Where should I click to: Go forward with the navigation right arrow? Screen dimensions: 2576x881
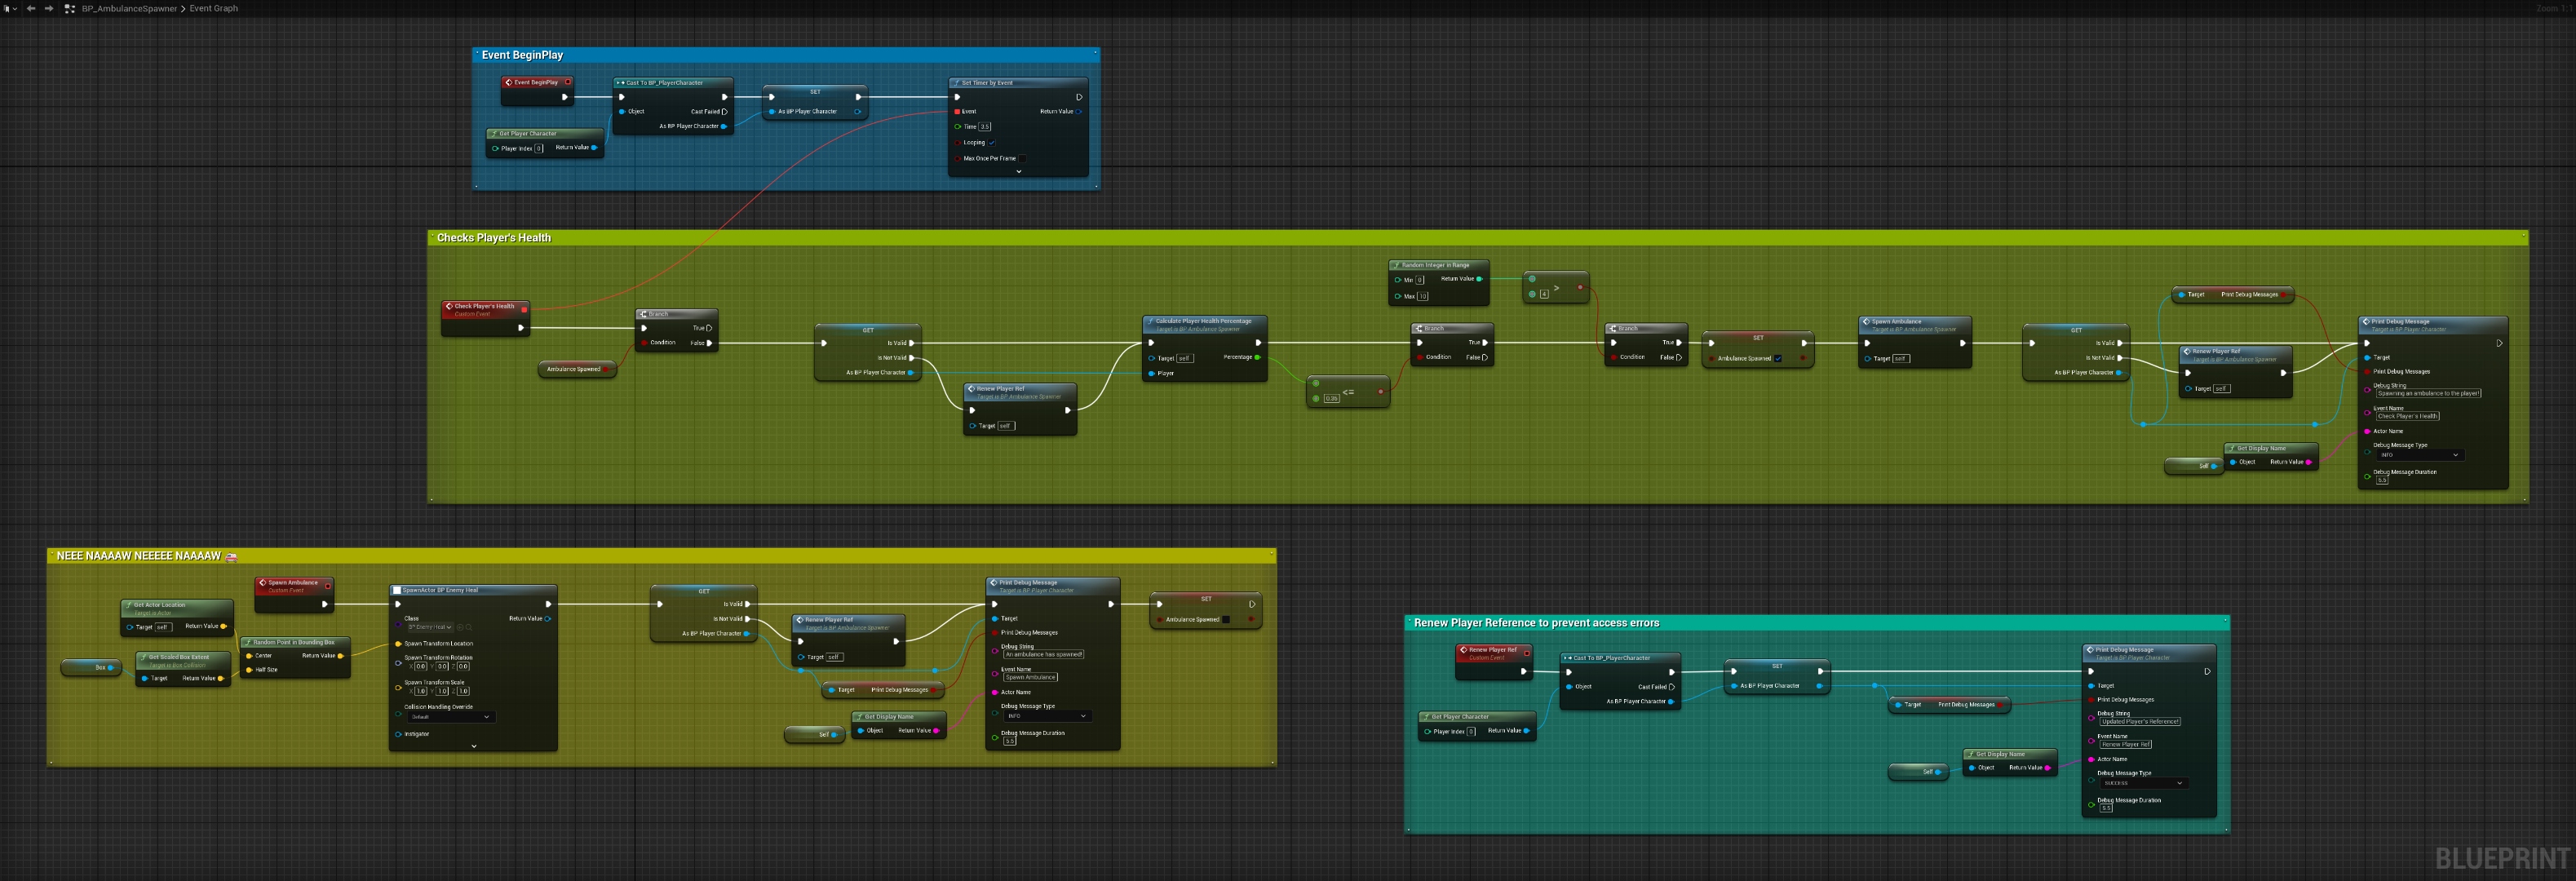(49, 8)
